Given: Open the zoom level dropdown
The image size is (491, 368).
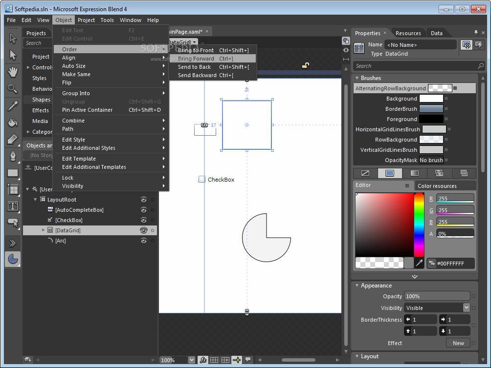Looking at the screenshot, I should pyautogui.click(x=192, y=360).
